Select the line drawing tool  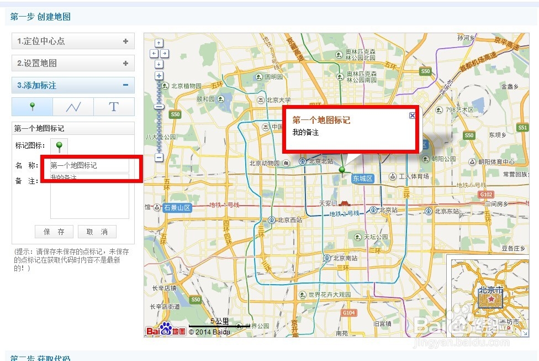73,106
